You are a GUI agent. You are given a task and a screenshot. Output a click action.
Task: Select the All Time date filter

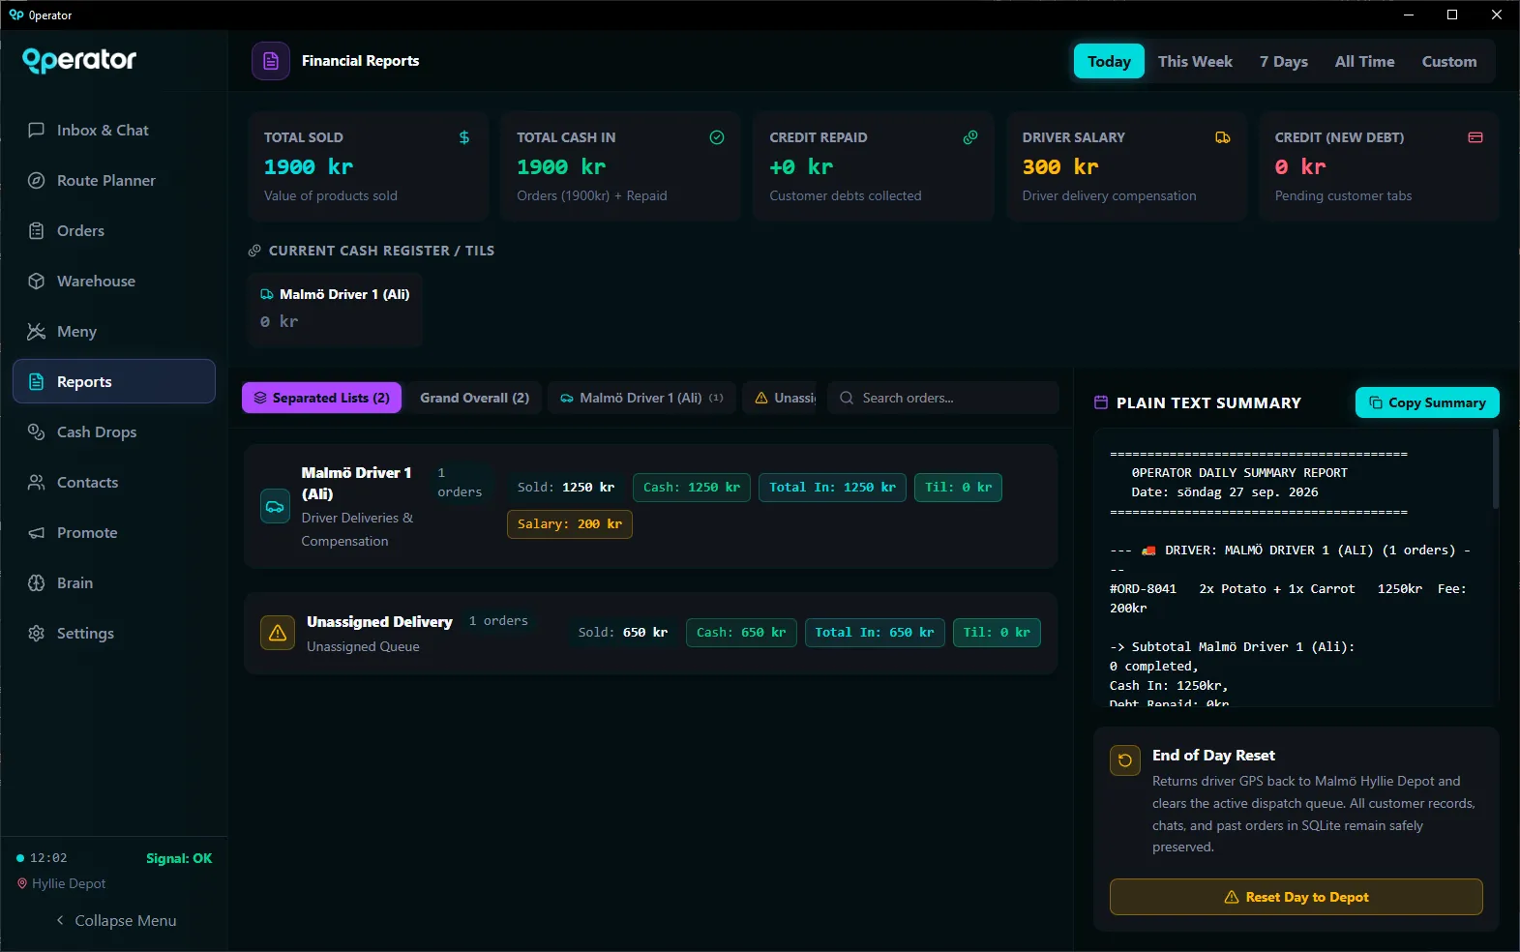1364,61
